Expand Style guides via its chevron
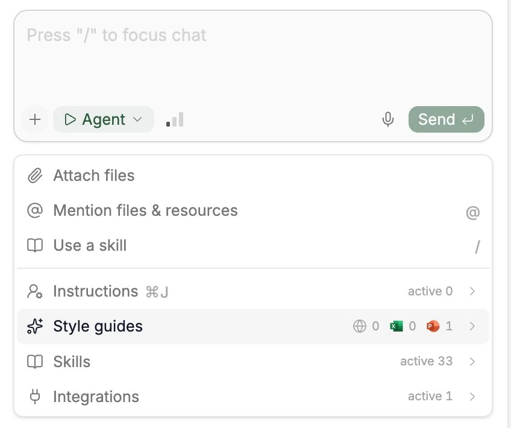The height and width of the screenshot is (428, 511). click(472, 326)
